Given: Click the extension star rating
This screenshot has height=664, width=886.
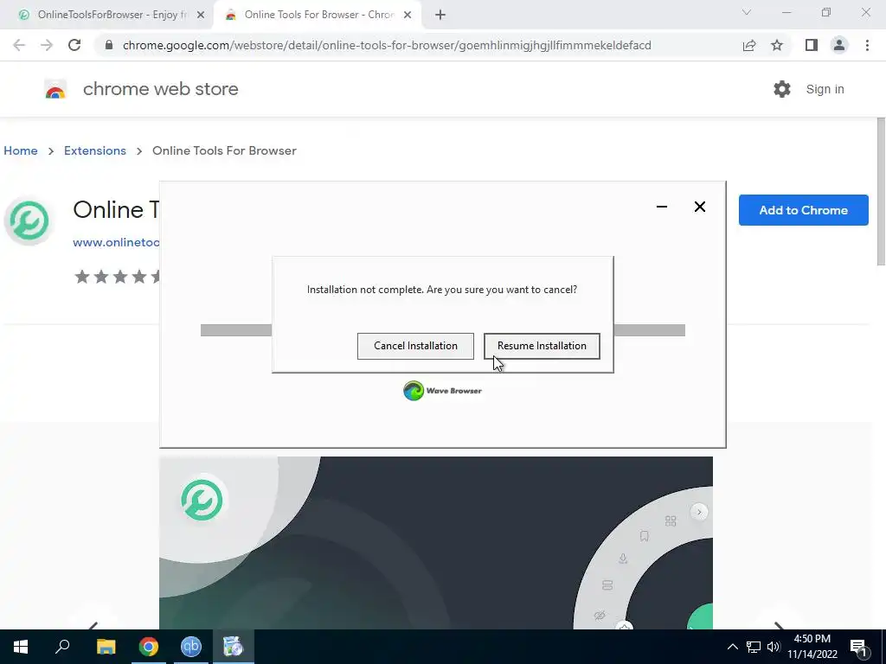Looking at the screenshot, I should tap(117, 277).
